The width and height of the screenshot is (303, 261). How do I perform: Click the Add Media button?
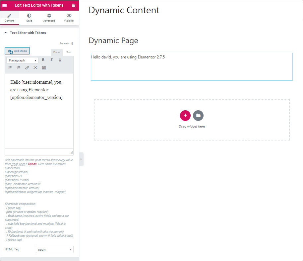tap(17, 51)
